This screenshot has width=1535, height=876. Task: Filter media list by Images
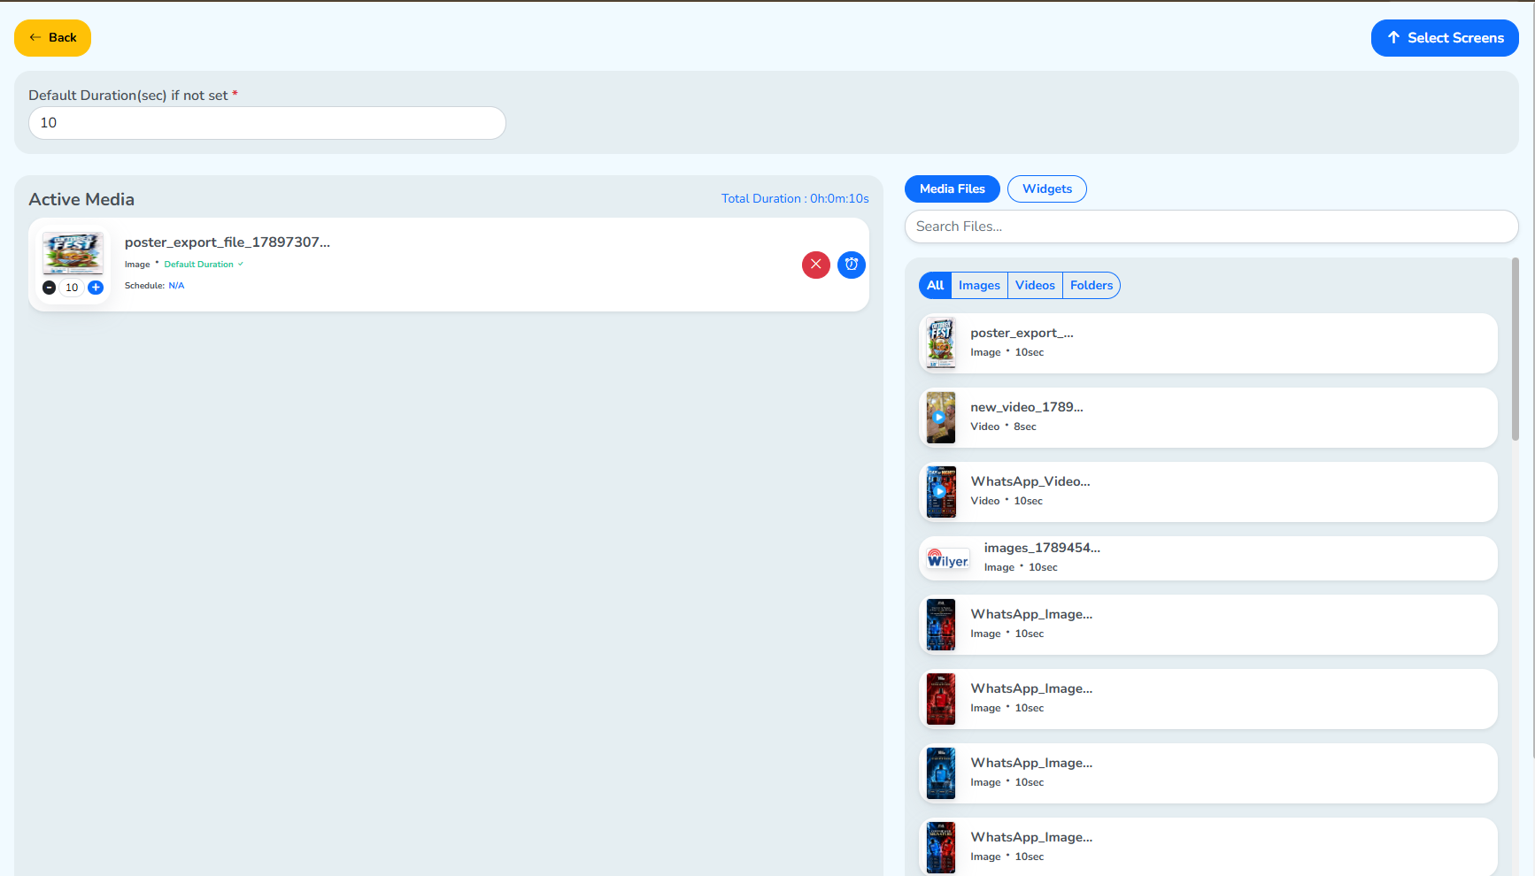point(979,286)
